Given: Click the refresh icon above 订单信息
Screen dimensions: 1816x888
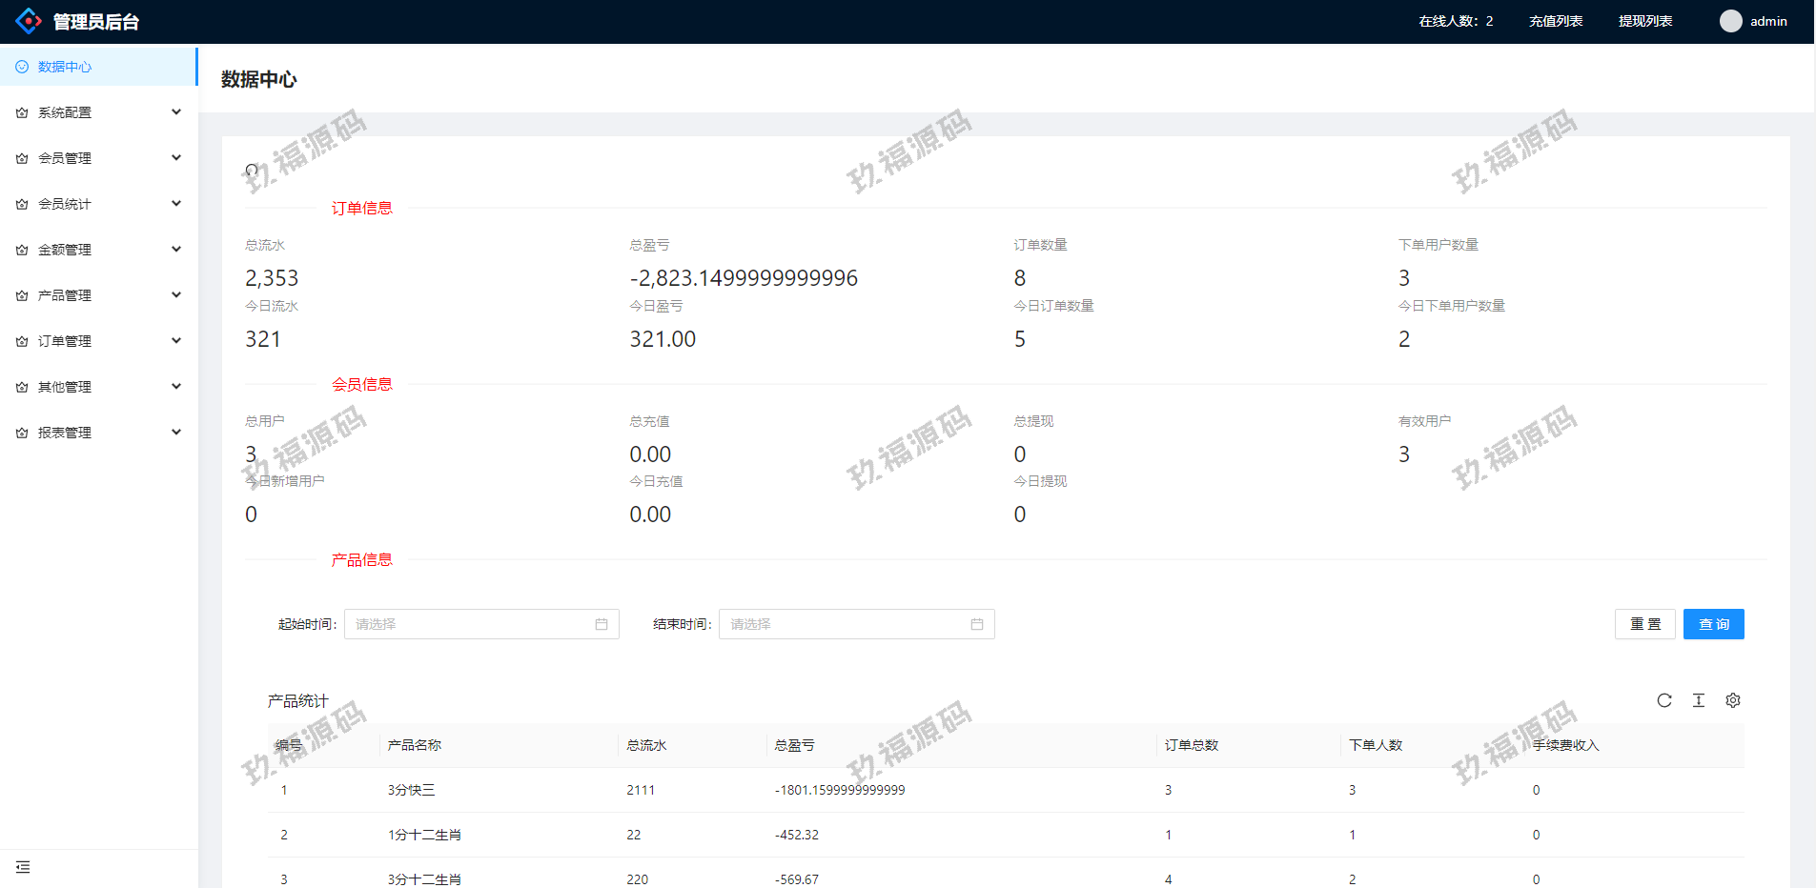Looking at the screenshot, I should click(x=252, y=171).
